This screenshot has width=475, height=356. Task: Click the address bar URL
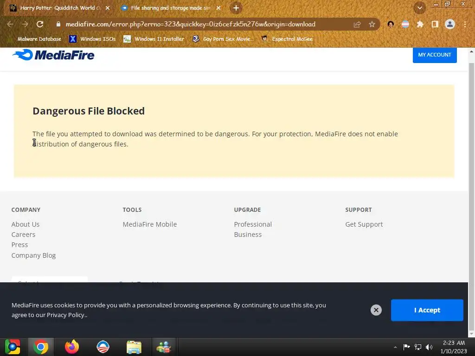[191, 24]
